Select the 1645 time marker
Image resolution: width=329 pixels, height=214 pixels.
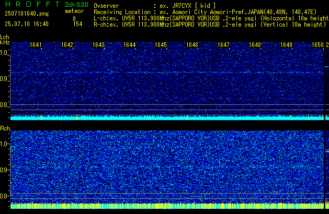[x=161, y=45]
